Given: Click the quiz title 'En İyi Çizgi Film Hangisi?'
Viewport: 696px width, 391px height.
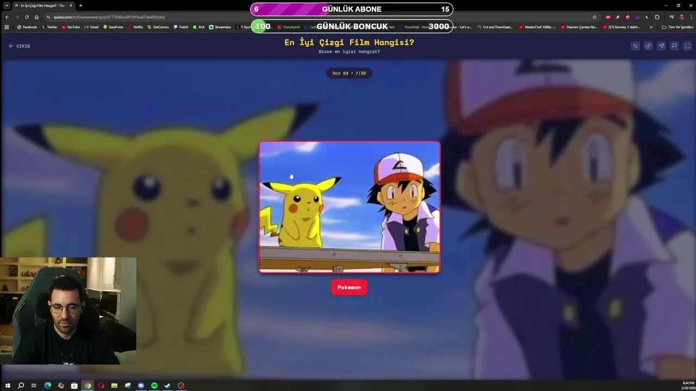Looking at the screenshot, I should (349, 42).
